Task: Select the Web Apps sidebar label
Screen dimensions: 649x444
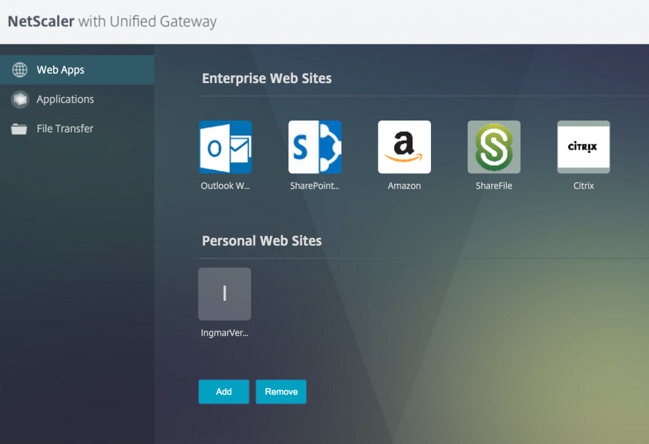Action: [60, 70]
